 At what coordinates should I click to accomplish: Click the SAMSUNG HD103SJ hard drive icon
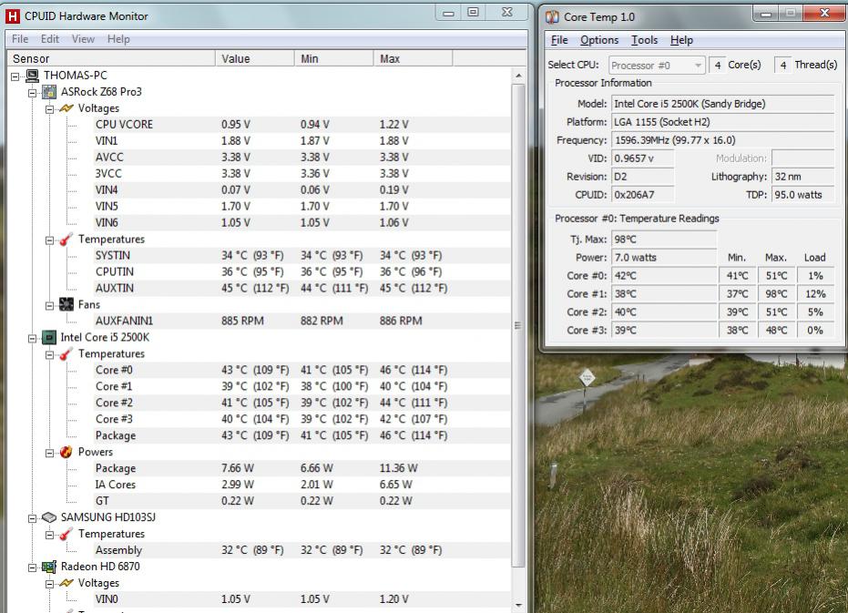(49, 517)
